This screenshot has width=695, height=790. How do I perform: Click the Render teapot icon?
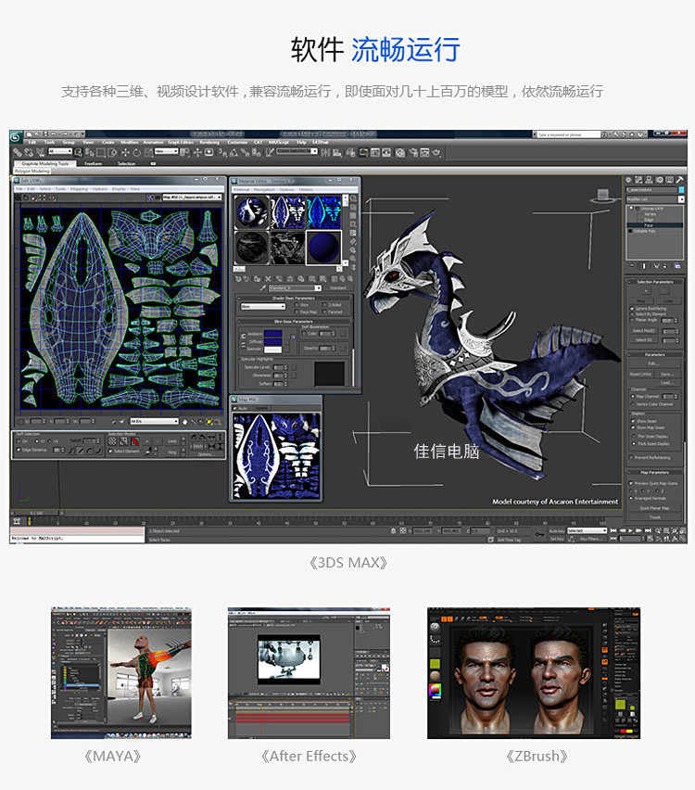point(436,152)
